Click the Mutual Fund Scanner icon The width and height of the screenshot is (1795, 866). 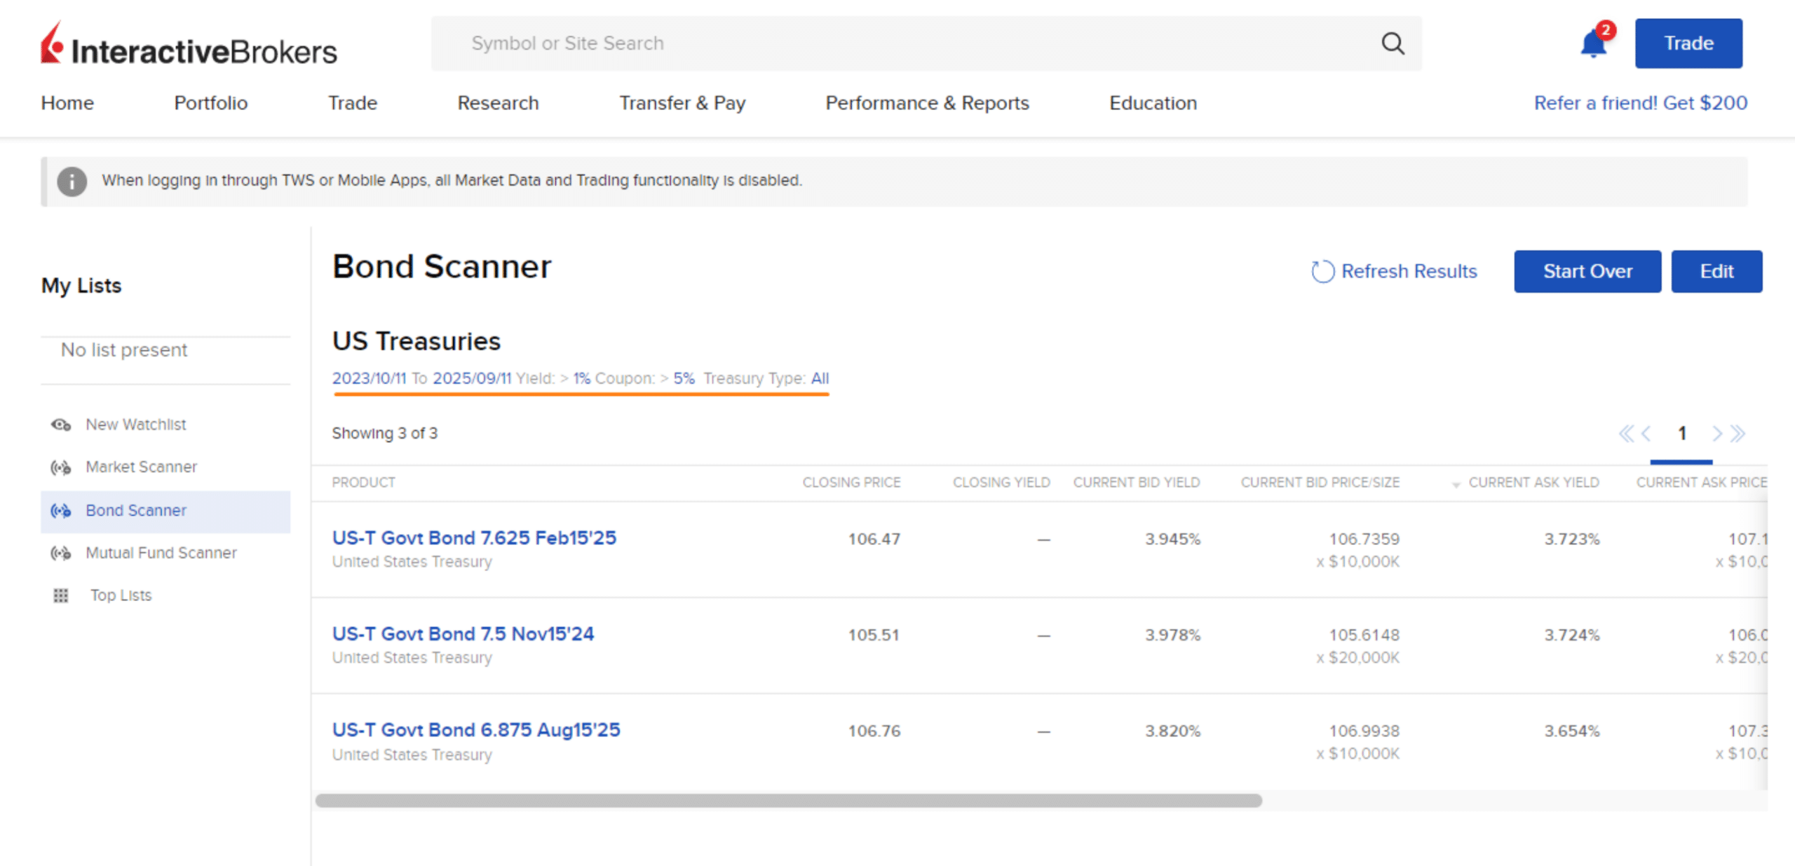click(x=61, y=554)
